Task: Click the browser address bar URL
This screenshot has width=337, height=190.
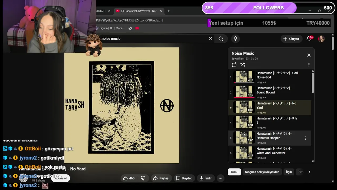Action: coord(130,20)
